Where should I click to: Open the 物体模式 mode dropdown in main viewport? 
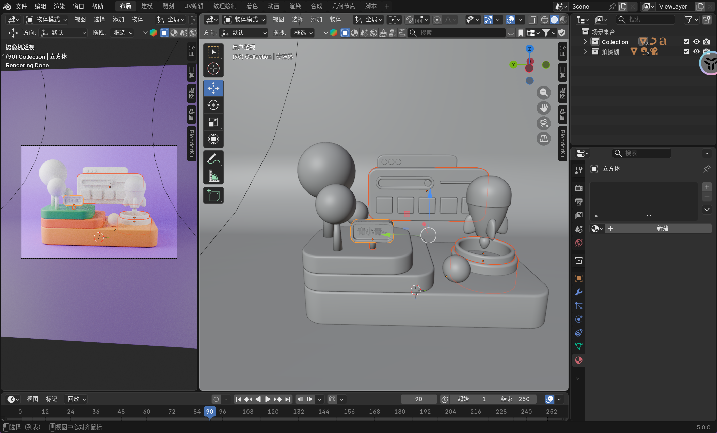click(245, 19)
